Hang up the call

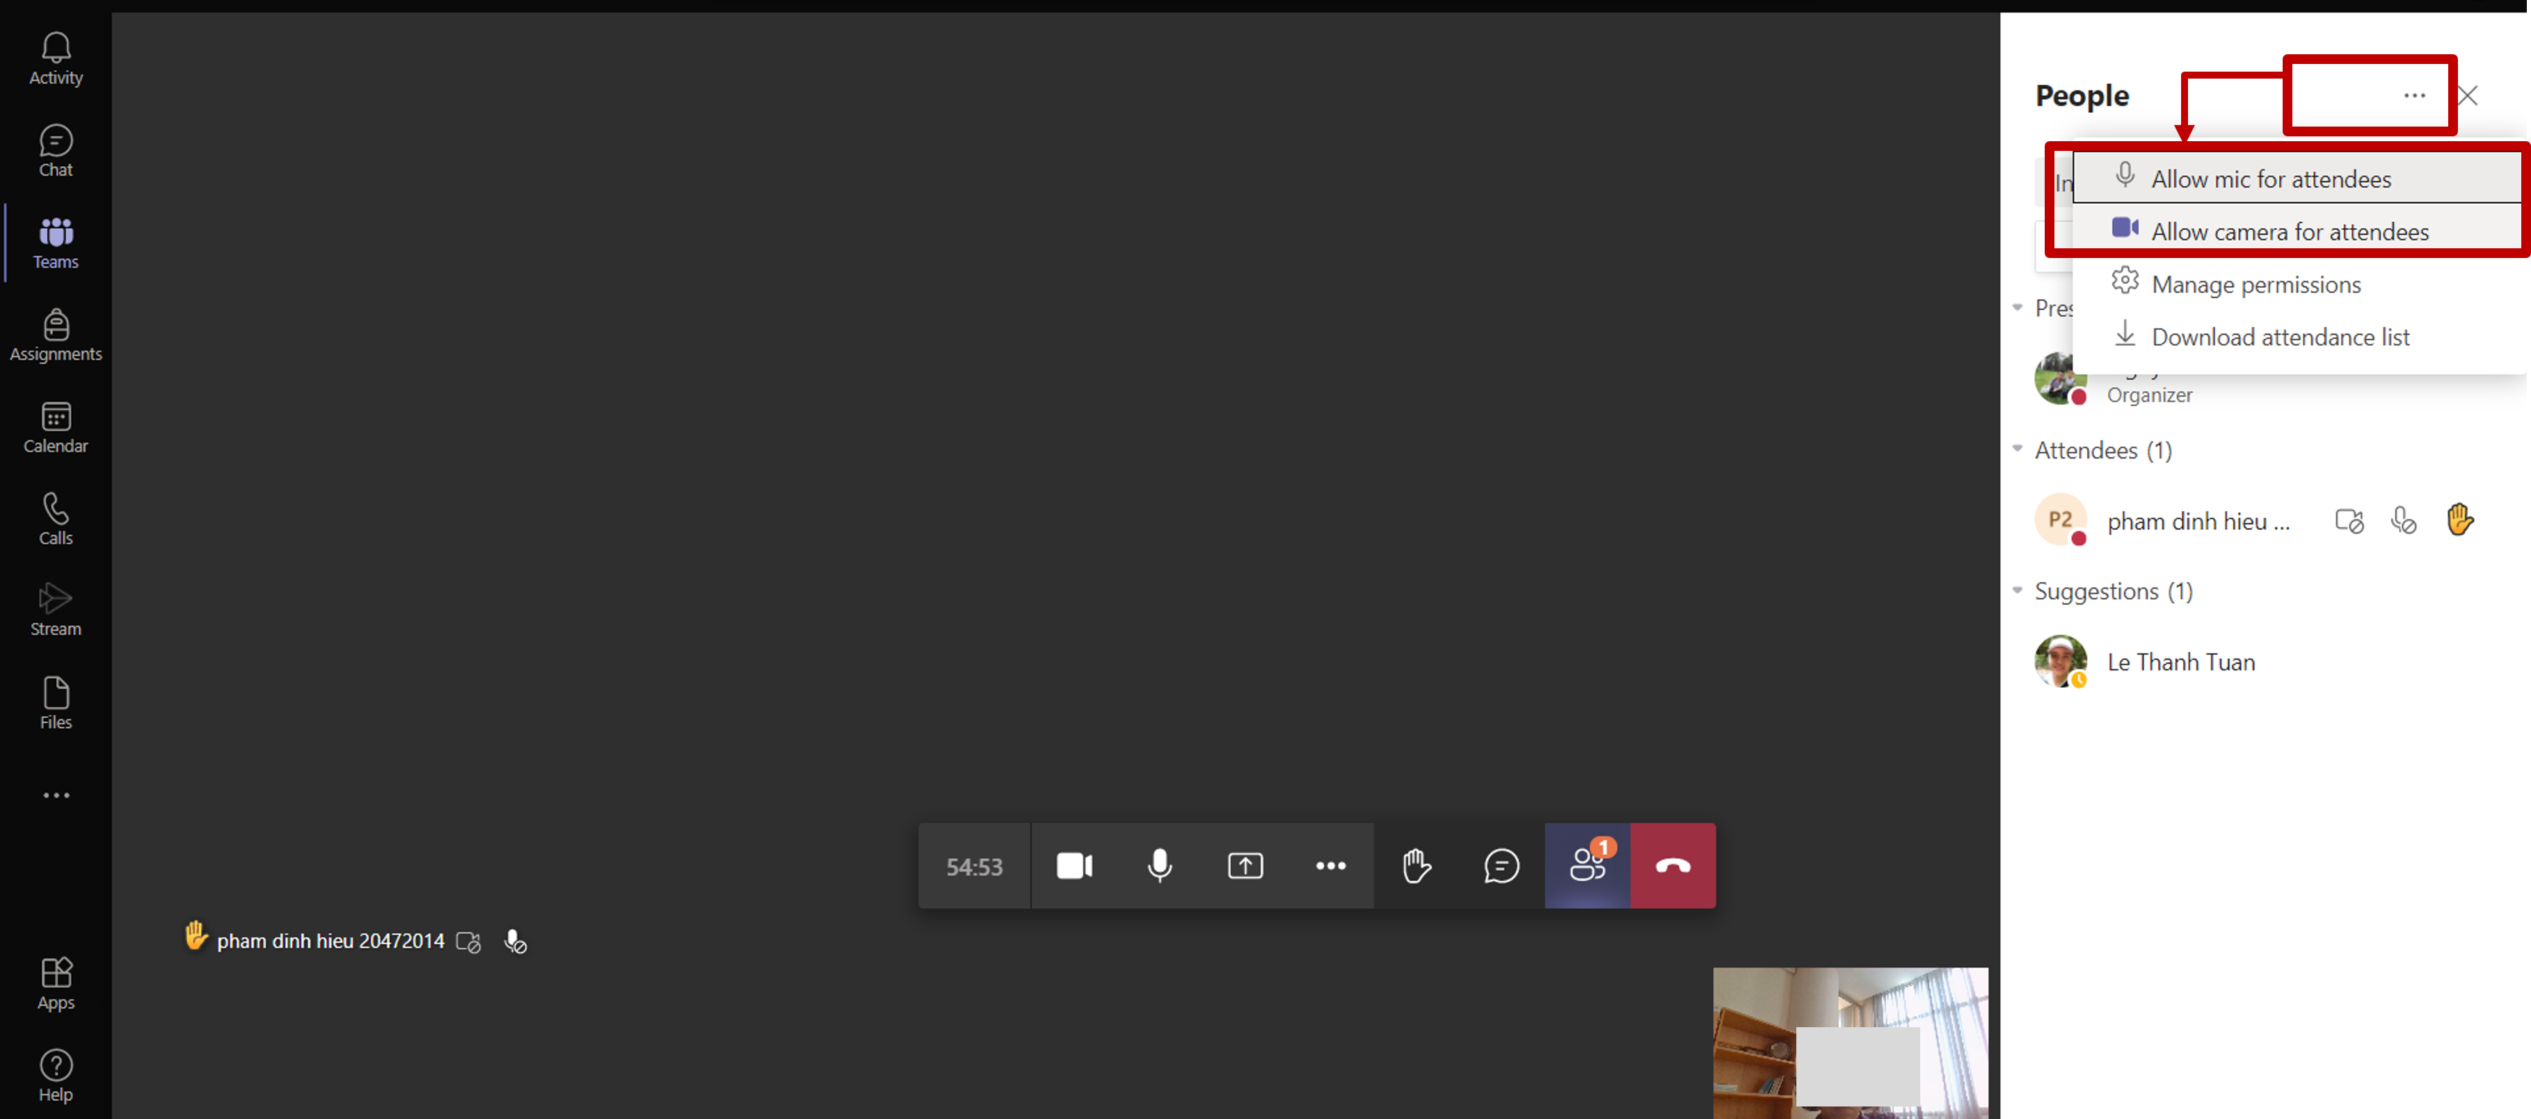(x=1672, y=866)
